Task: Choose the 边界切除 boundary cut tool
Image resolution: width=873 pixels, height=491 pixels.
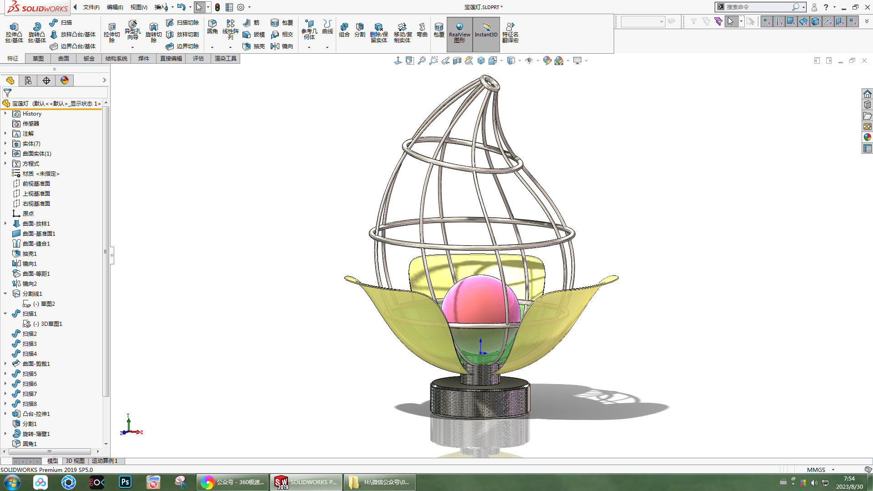Action: [182, 46]
